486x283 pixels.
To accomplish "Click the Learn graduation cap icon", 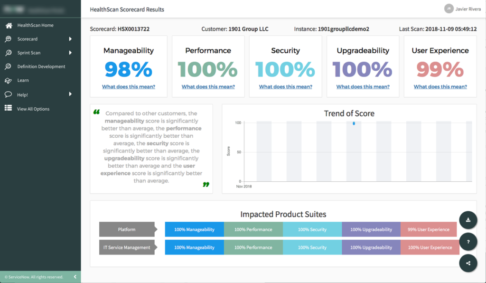I will point(9,80).
